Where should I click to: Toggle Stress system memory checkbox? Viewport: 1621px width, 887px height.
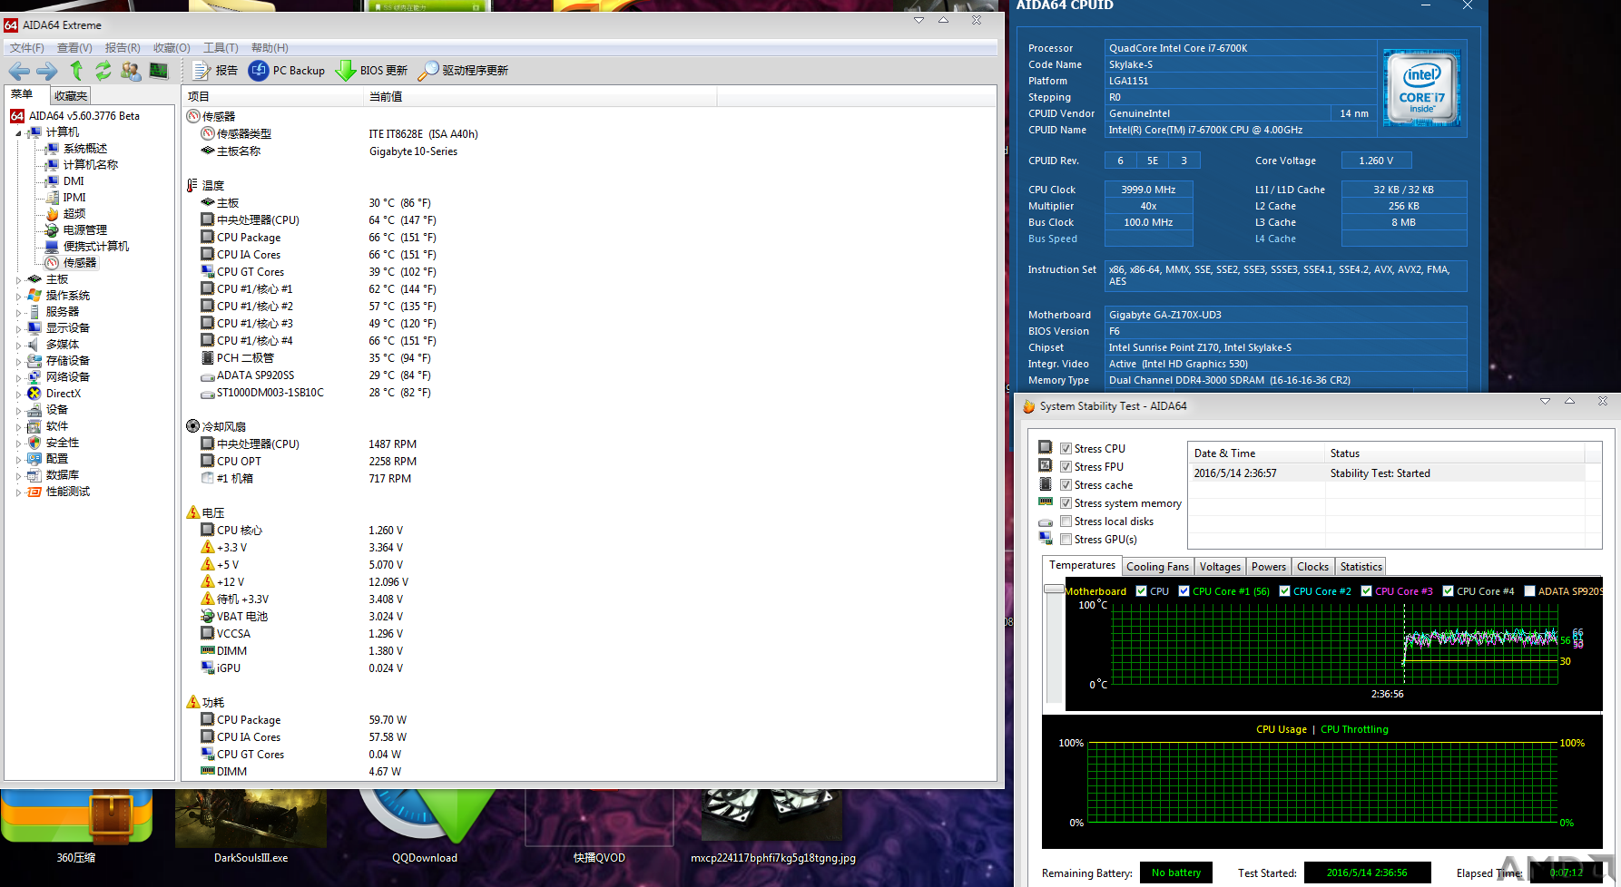(1066, 503)
